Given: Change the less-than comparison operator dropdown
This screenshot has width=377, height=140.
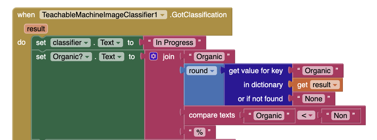Looking at the screenshot, I should tap(311, 116).
